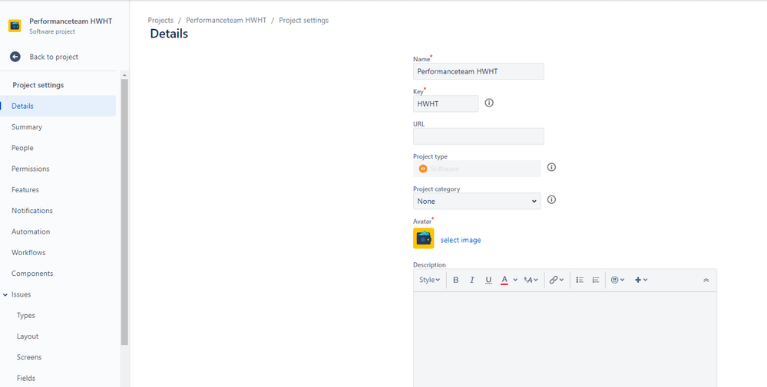Click the Back to project arrow icon
This screenshot has width=767, height=387.
(x=15, y=57)
